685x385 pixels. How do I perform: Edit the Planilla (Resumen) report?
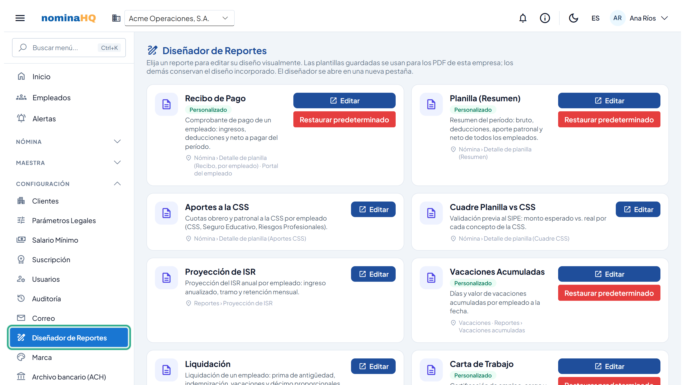coord(609,101)
